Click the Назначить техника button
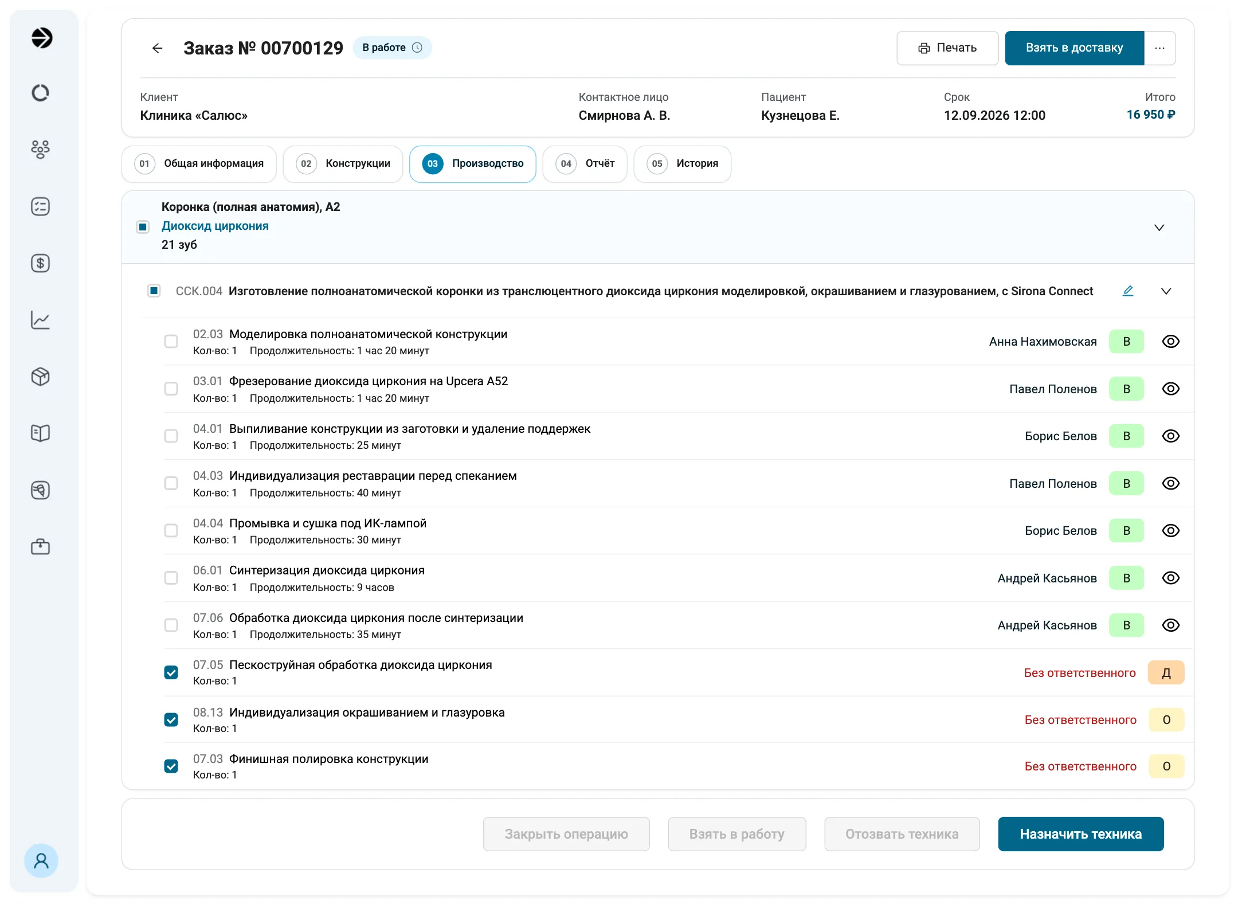 (1080, 834)
